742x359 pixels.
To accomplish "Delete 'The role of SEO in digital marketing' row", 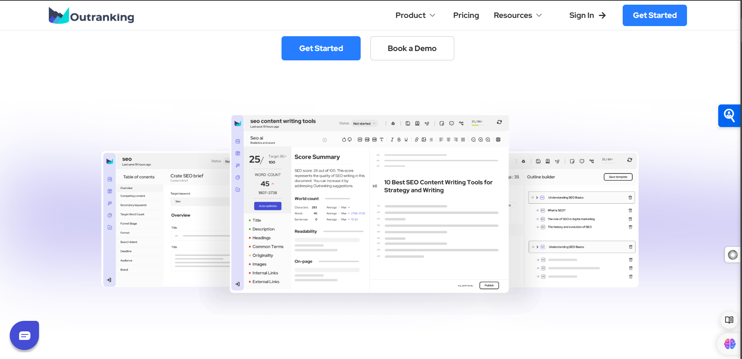I will [x=630, y=219].
